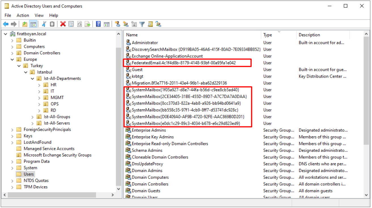372x208 pixels.
Task: Select the DnsUpdateProxy group row
Action: click(147, 164)
